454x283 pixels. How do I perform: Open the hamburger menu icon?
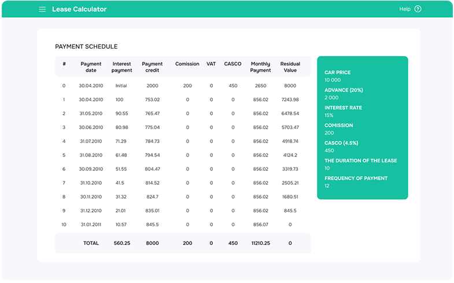(42, 9)
